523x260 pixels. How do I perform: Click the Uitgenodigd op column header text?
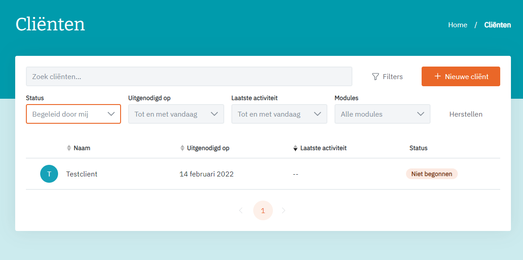click(x=208, y=148)
